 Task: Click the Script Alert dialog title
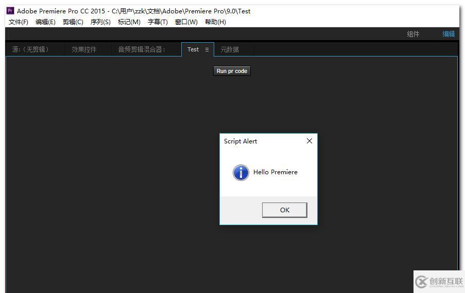point(240,141)
